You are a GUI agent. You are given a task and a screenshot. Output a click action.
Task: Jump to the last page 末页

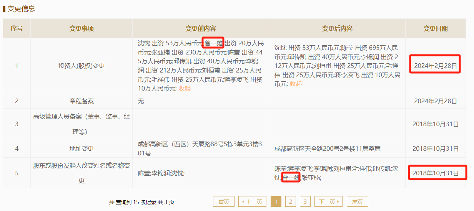click(x=357, y=201)
